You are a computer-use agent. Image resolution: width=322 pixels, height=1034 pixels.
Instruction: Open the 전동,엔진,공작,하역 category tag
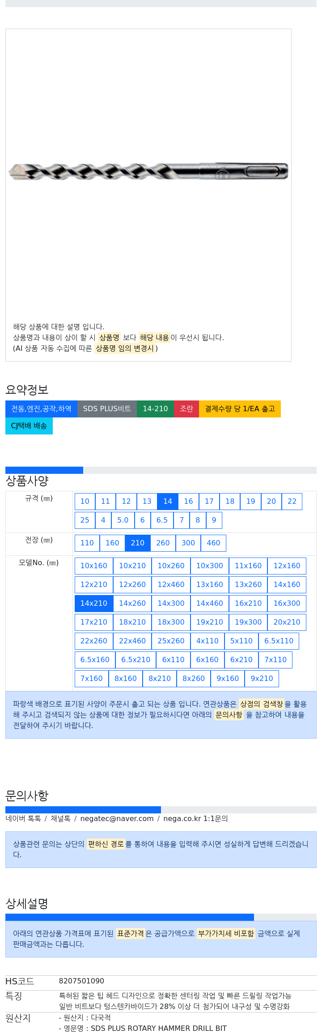point(41,409)
